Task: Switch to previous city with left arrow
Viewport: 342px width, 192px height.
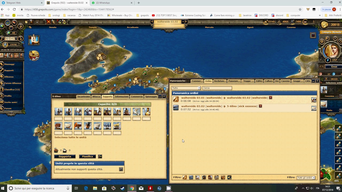Action: pyautogui.click(x=152, y=22)
